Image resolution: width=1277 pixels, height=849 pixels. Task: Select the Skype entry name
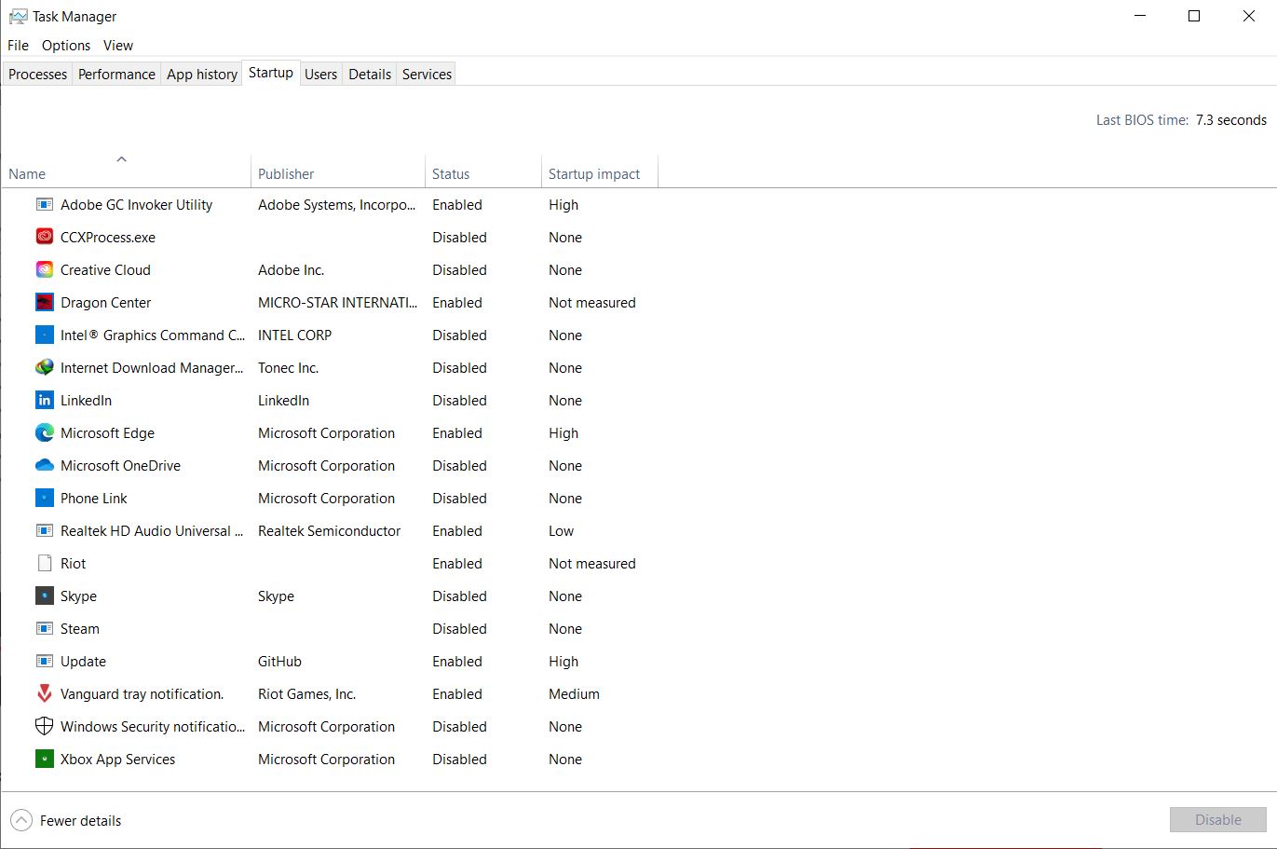78,596
